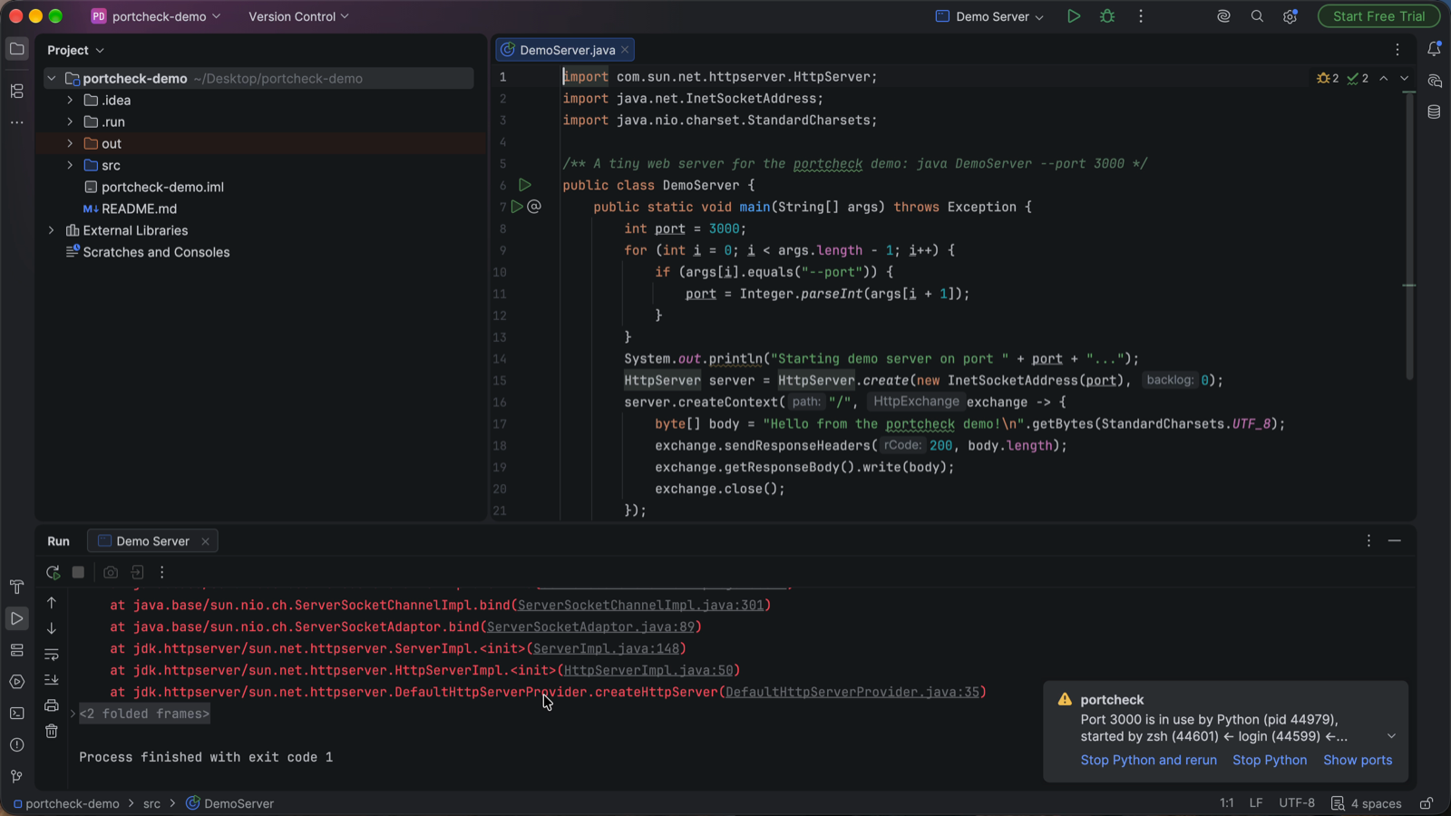Viewport: 1451px width, 816px height.
Task: Run the Demo Server configuration
Action: pos(1074,16)
